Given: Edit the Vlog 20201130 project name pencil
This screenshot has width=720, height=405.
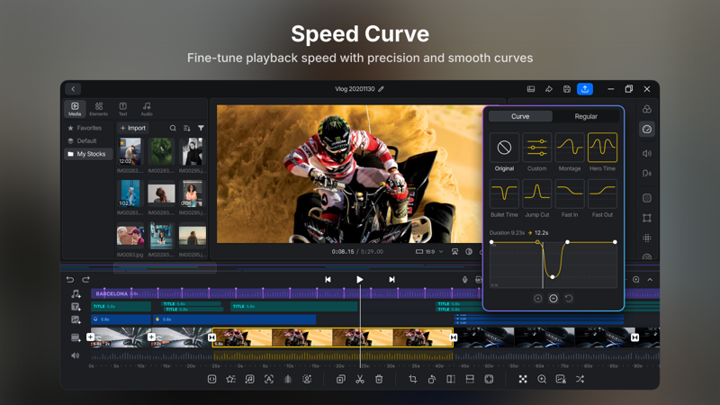Looking at the screenshot, I should 381,89.
